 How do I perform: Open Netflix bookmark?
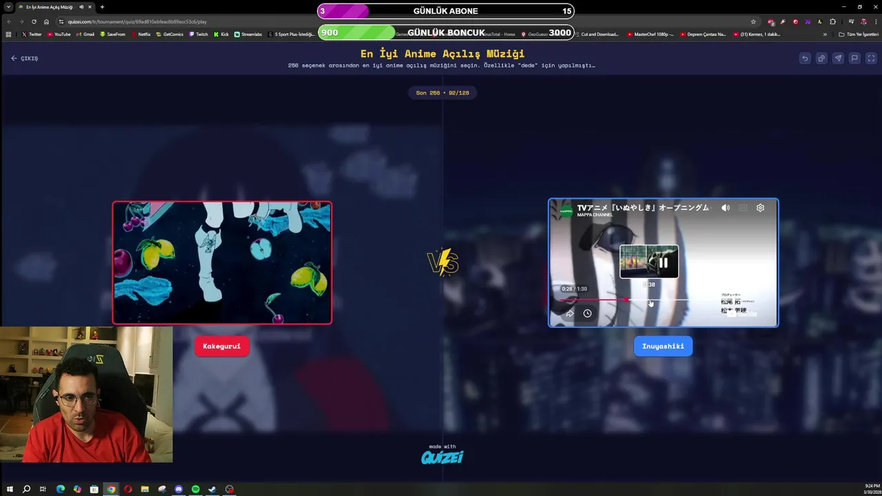click(x=141, y=34)
